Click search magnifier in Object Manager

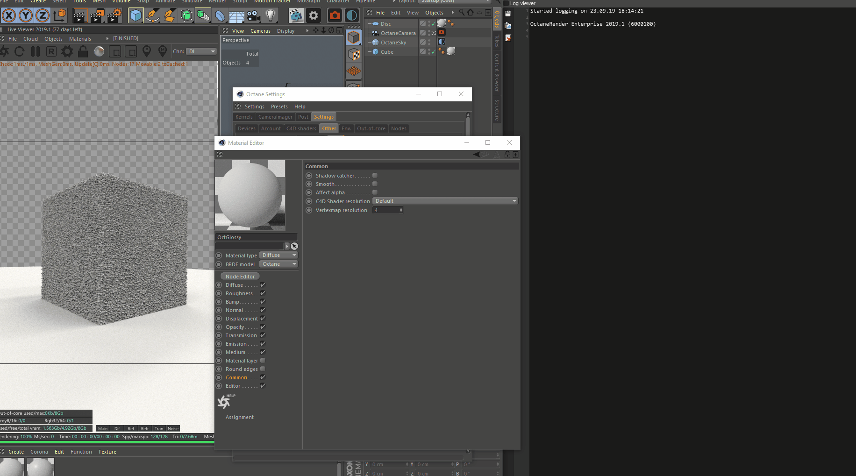[x=462, y=13]
